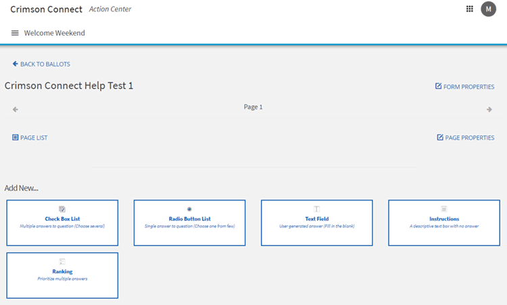
Task: Click the Add New... heading
Action: click(22, 188)
